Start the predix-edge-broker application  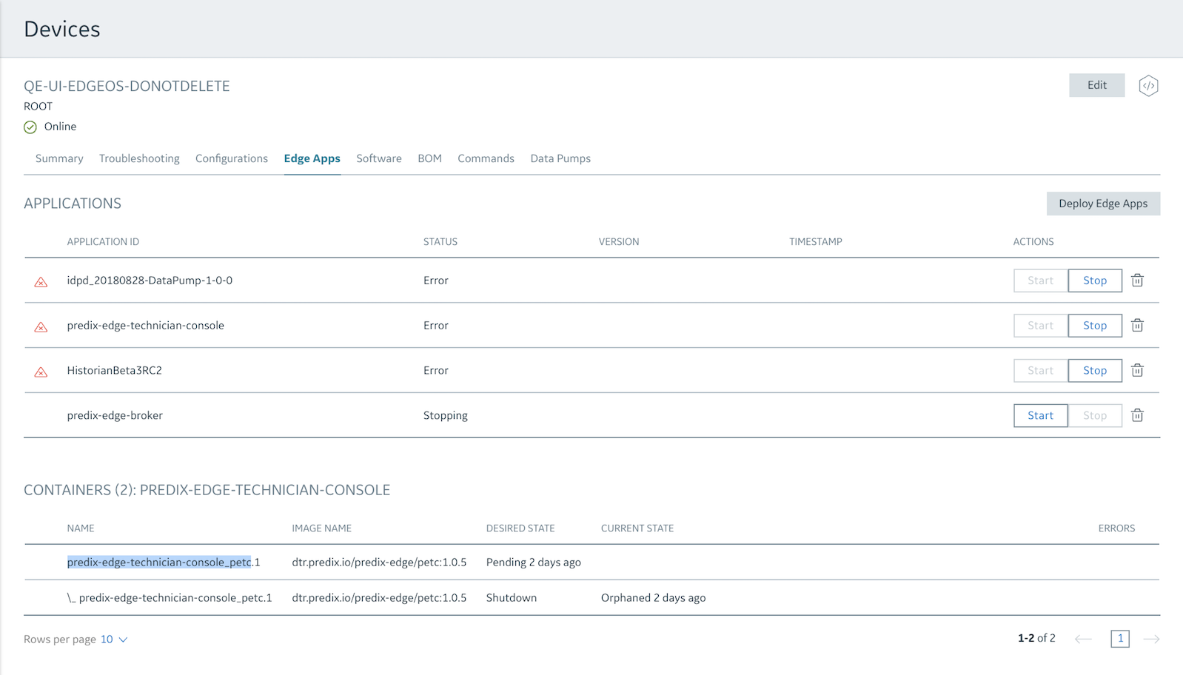[x=1040, y=416]
